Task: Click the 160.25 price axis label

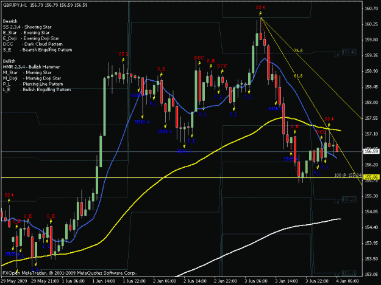Action: click(x=371, y=24)
